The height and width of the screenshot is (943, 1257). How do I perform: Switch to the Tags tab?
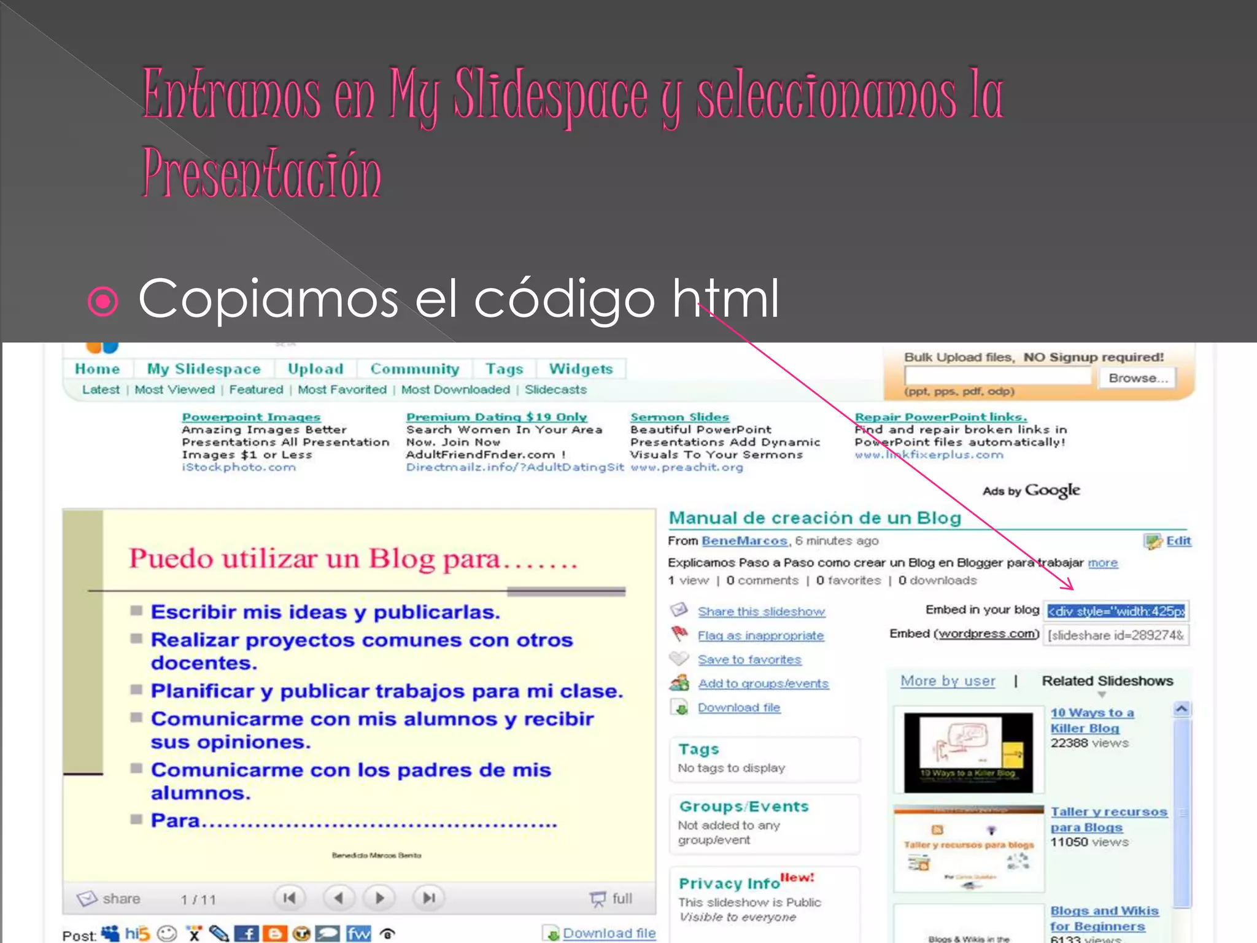505,369
